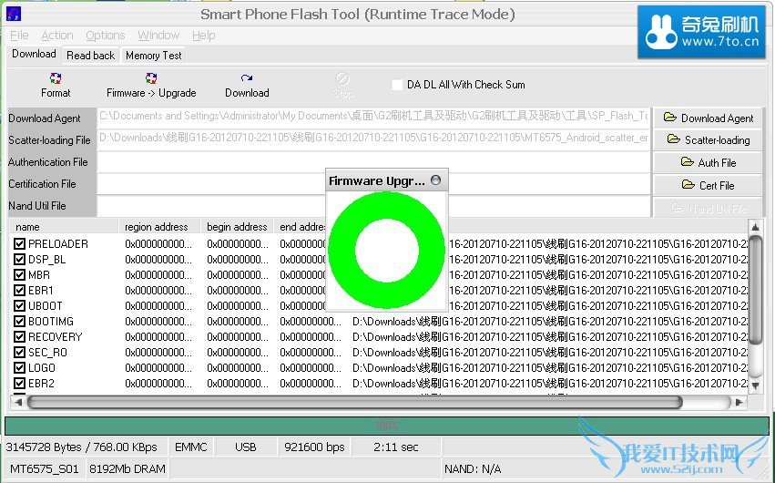Screen dimensions: 775x483
Task: Select the LOGO row file path
Action: point(550,368)
